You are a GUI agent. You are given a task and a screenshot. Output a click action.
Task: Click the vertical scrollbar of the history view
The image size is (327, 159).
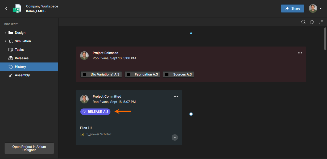pyautogui.click(x=325, y=39)
